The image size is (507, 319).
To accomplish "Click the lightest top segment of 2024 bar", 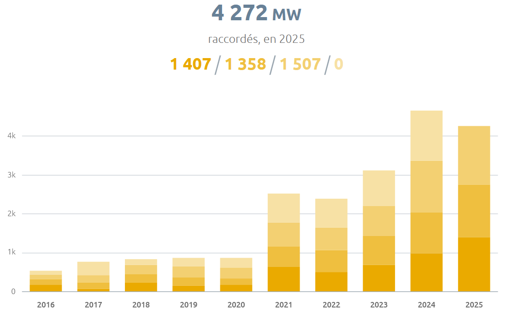I will 426,134.
